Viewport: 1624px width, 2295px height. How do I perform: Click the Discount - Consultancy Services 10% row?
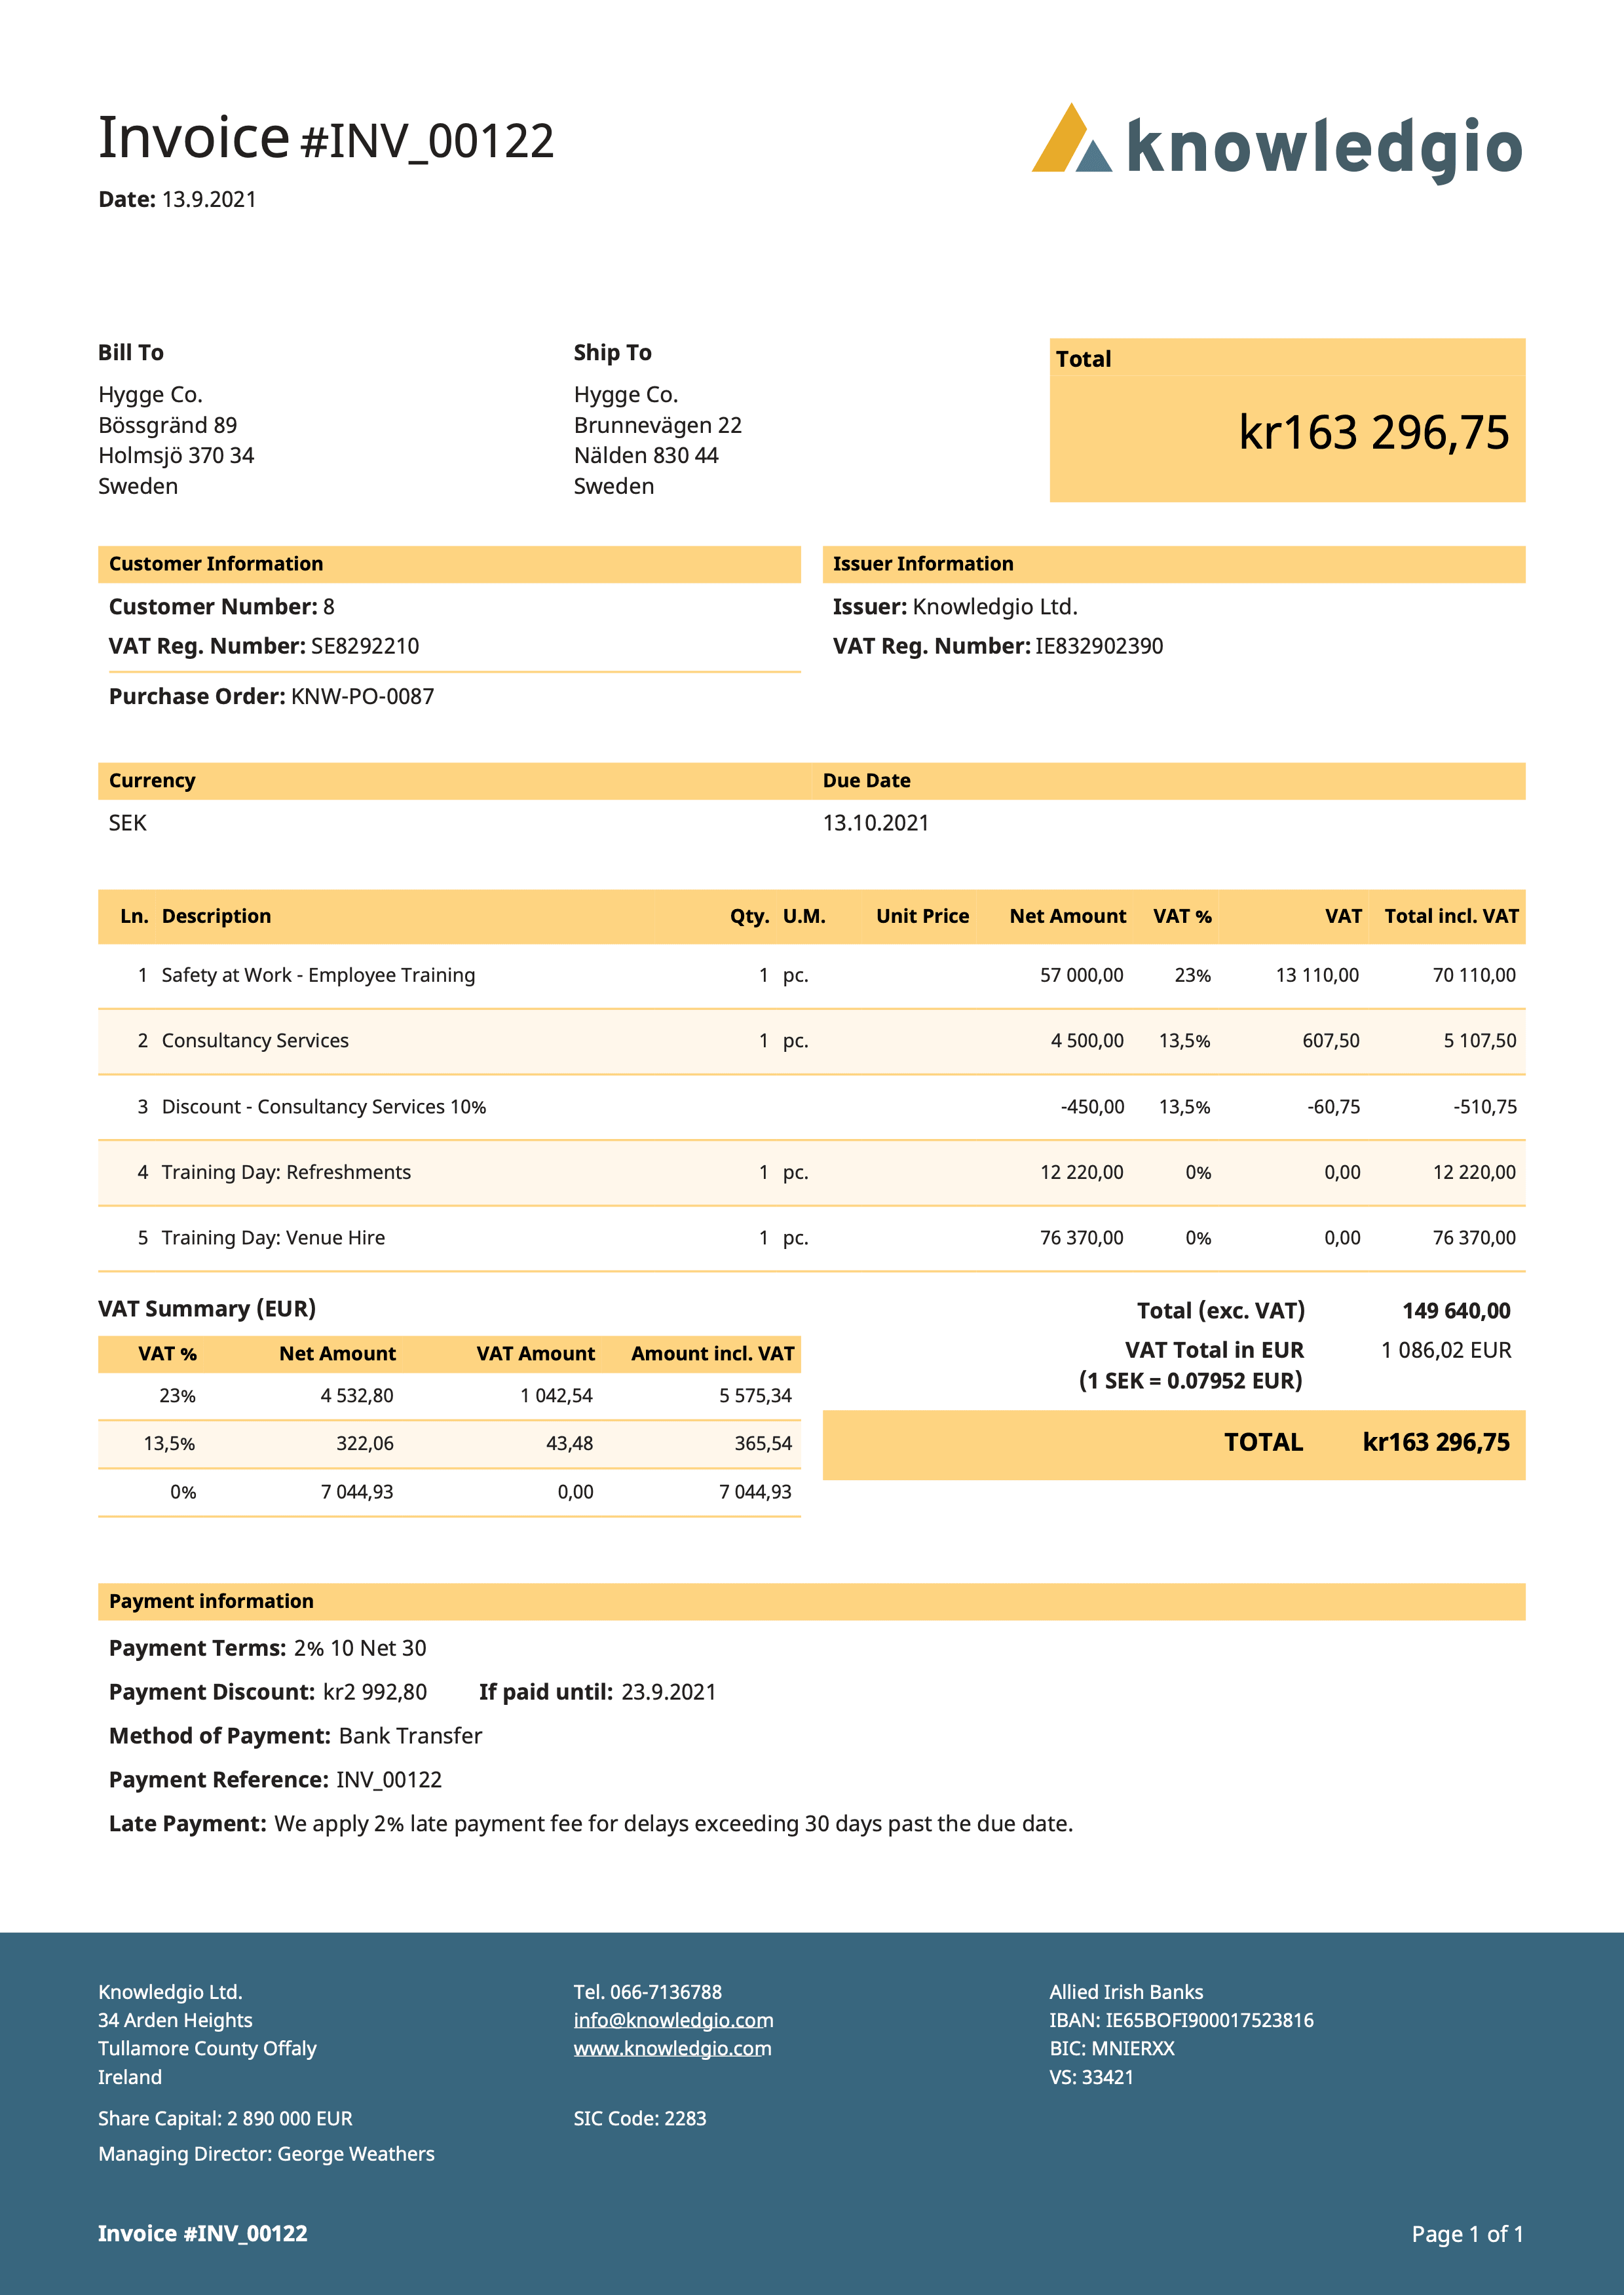point(323,1106)
